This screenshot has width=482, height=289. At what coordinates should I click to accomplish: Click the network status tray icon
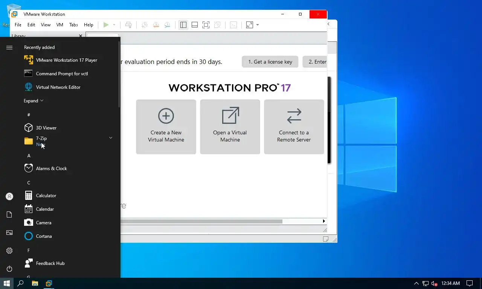426,283
